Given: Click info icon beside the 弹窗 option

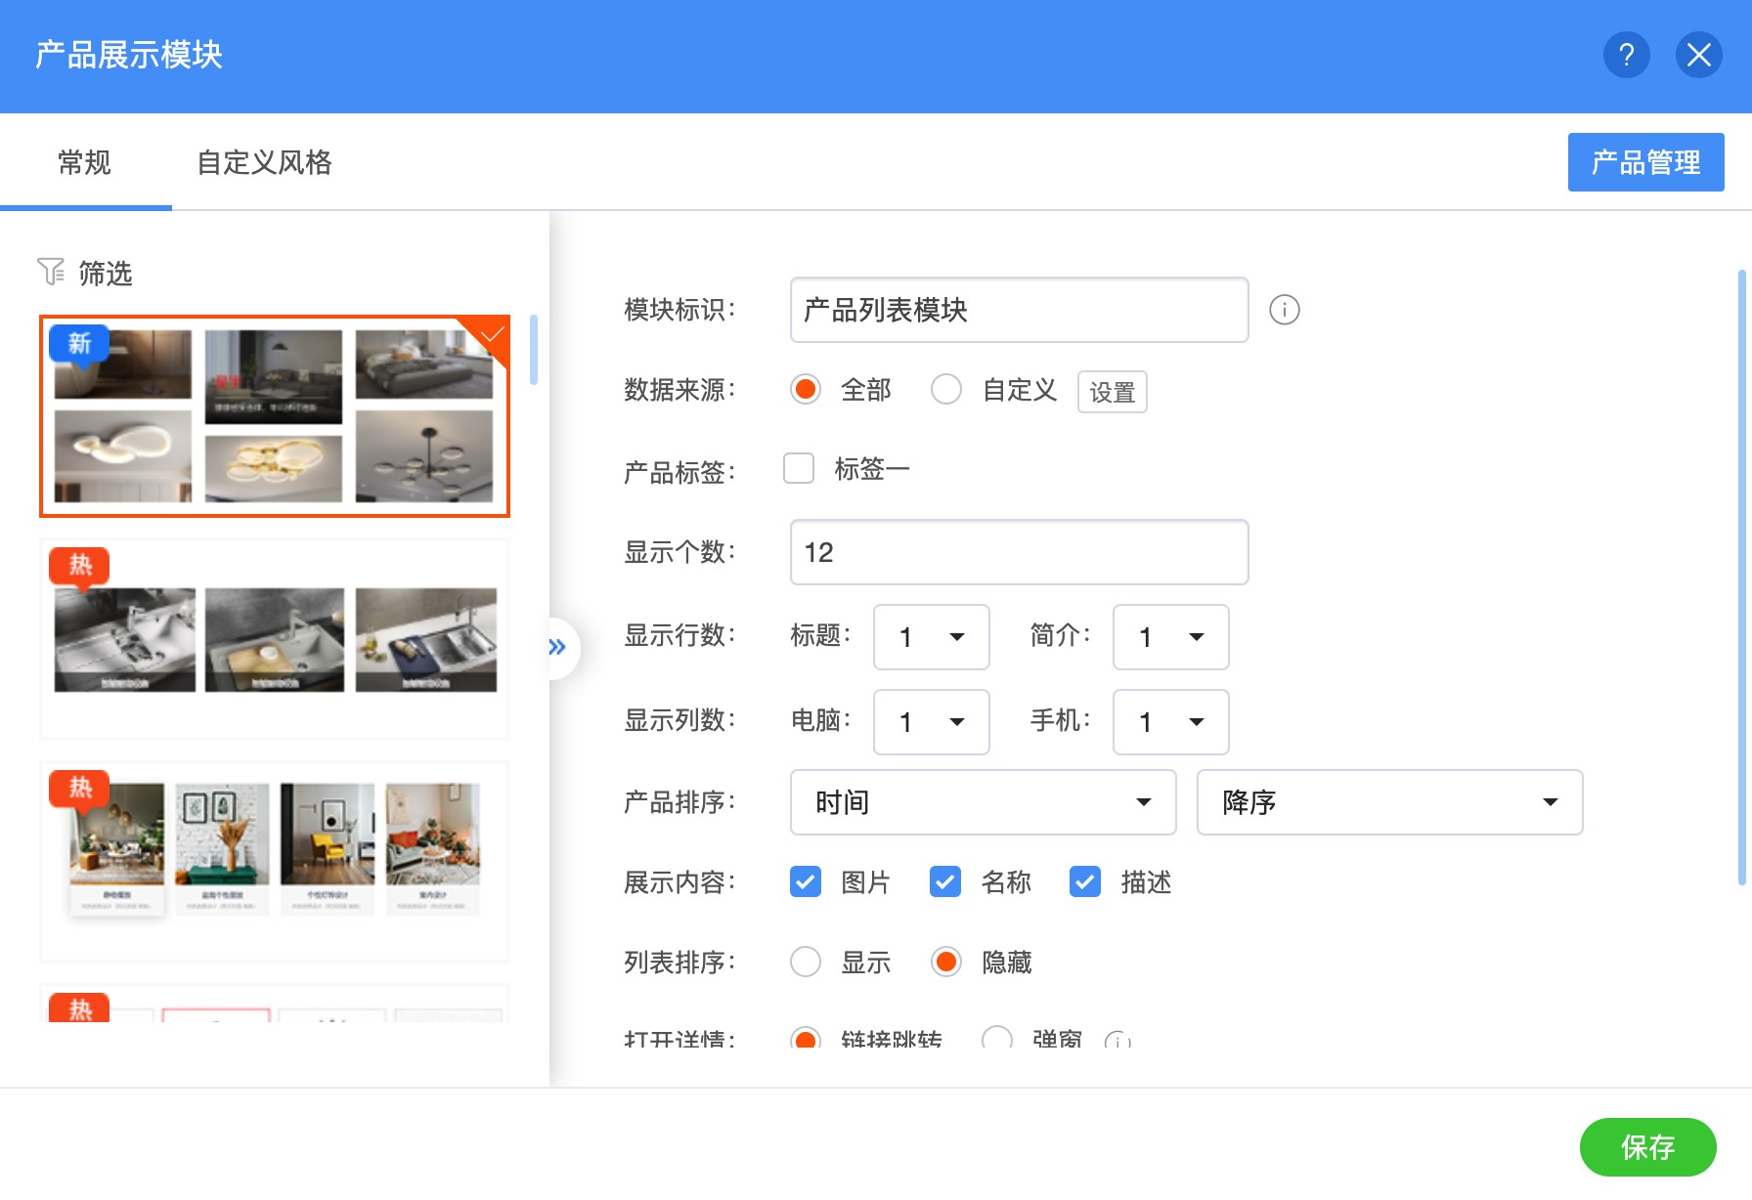Looking at the screenshot, I should click(1117, 1042).
